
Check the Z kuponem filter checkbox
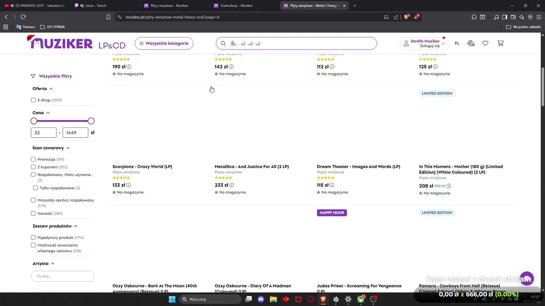click(33, 167)
